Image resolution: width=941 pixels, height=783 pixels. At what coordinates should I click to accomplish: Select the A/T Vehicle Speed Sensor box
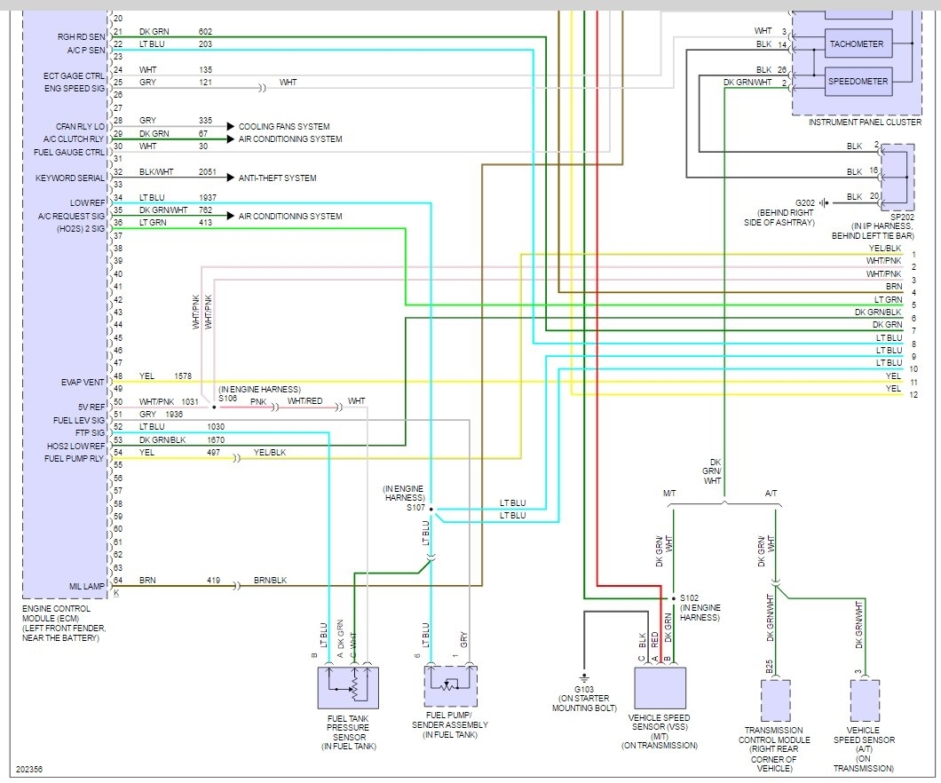pos(865,700)
